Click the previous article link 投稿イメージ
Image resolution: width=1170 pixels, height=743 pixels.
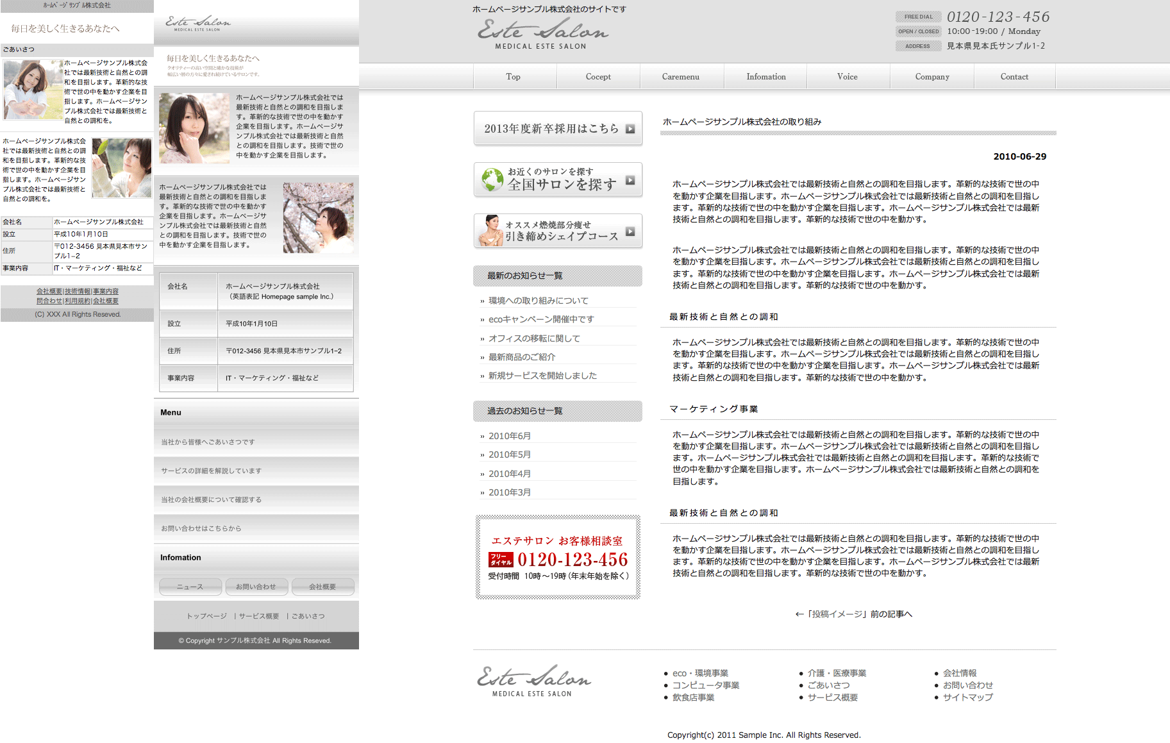pos(853,614)
